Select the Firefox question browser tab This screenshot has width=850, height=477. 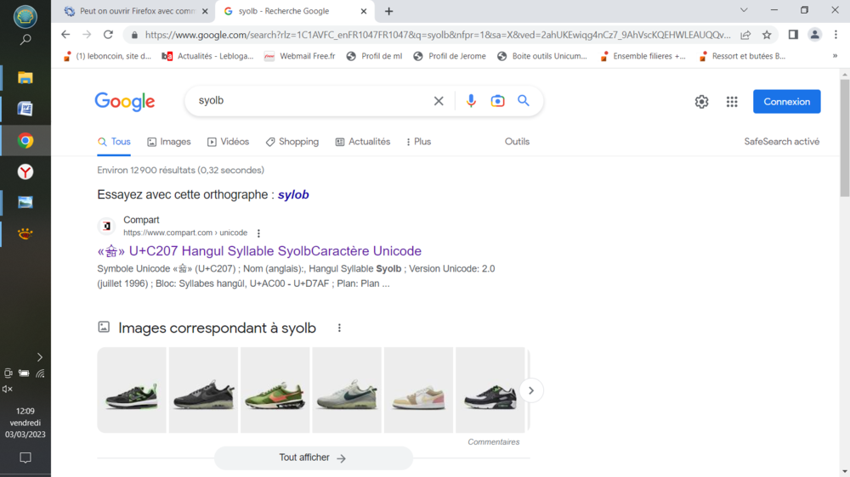136,11
